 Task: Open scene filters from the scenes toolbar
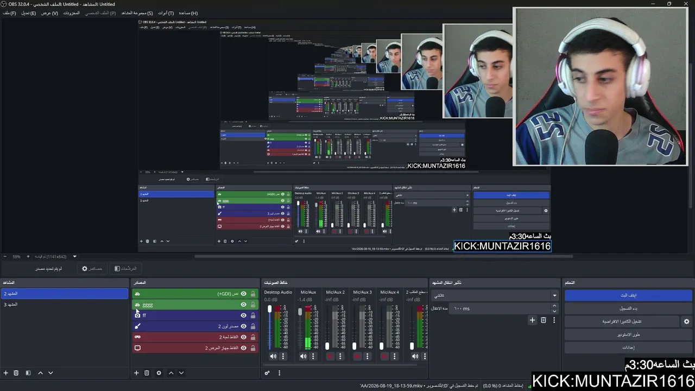pyautogui.click(x=28, y=373)
